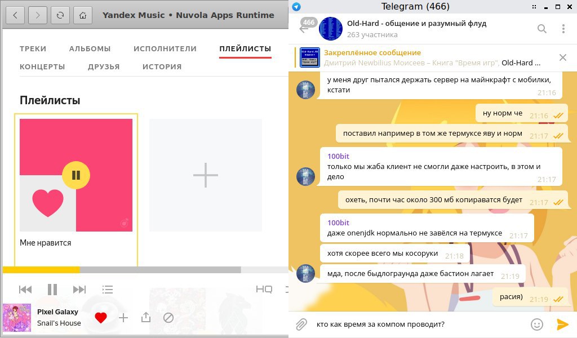The width and height of the screenshot is (577, 338).
Task: Unlike Pixel Galaxy with heart icon
Action: (101, 317)
